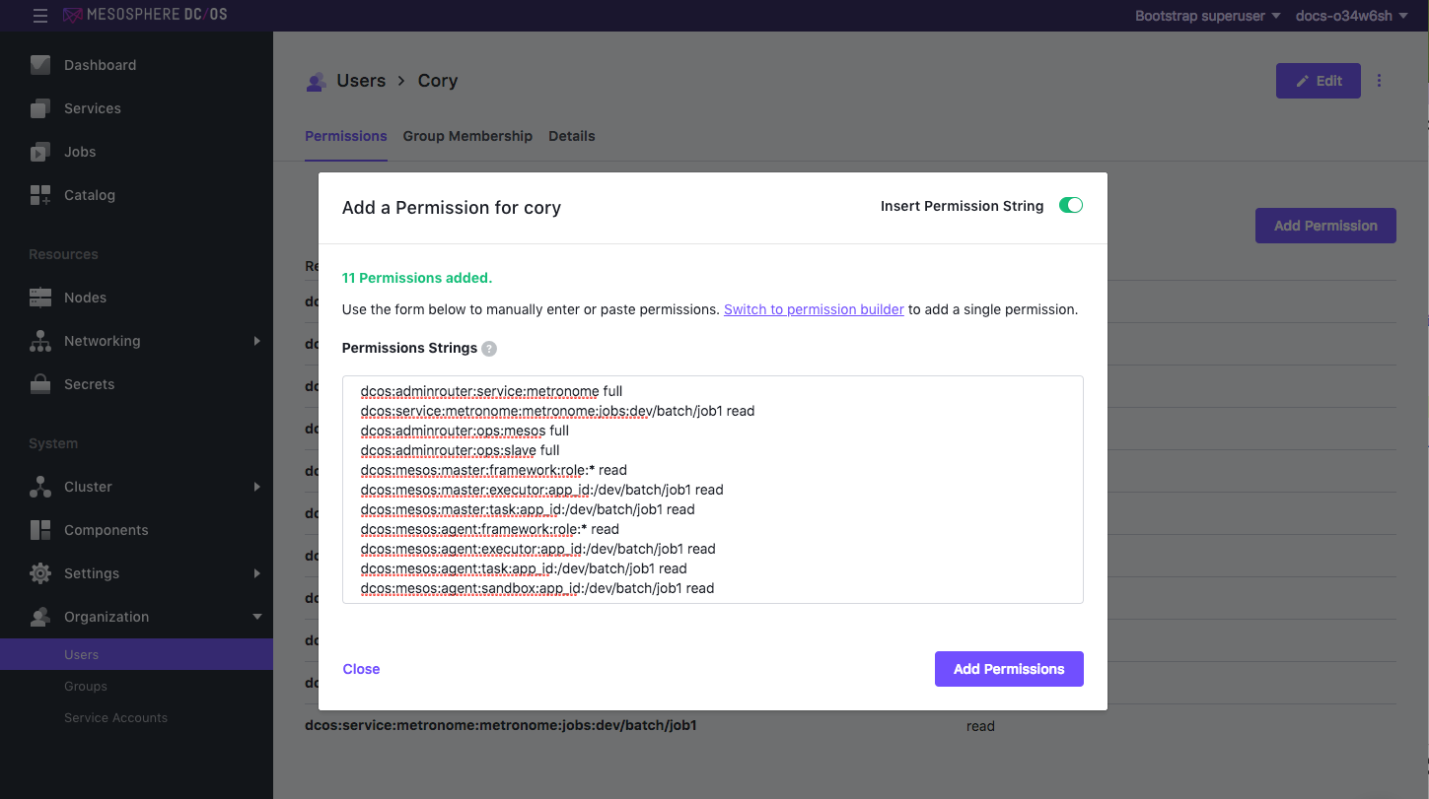Click the master task app_id line
Image resolution: width=1429 pixels, height=799 pixels.
click(x=528, y=509)
